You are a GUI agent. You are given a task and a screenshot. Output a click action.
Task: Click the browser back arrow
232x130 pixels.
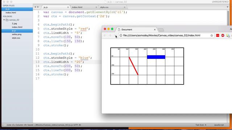(x=105, y=35)
